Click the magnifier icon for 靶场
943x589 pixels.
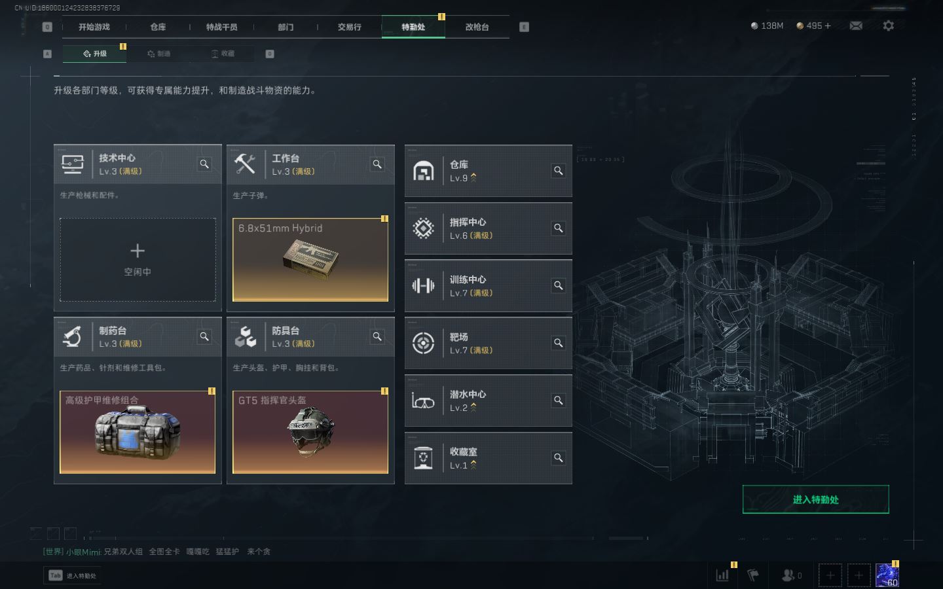[559, 343]
